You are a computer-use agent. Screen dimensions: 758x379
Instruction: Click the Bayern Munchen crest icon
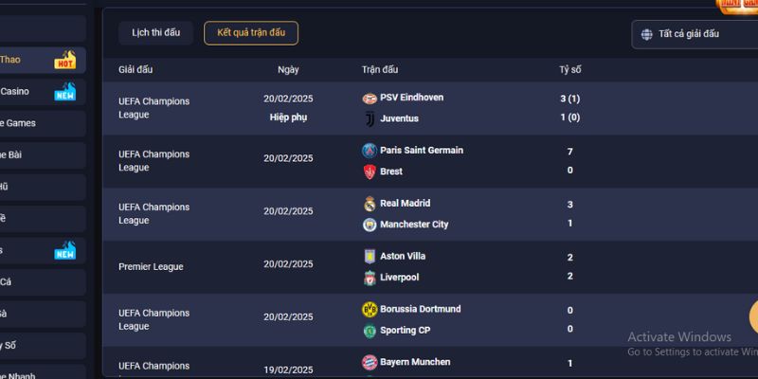(370, 362)
